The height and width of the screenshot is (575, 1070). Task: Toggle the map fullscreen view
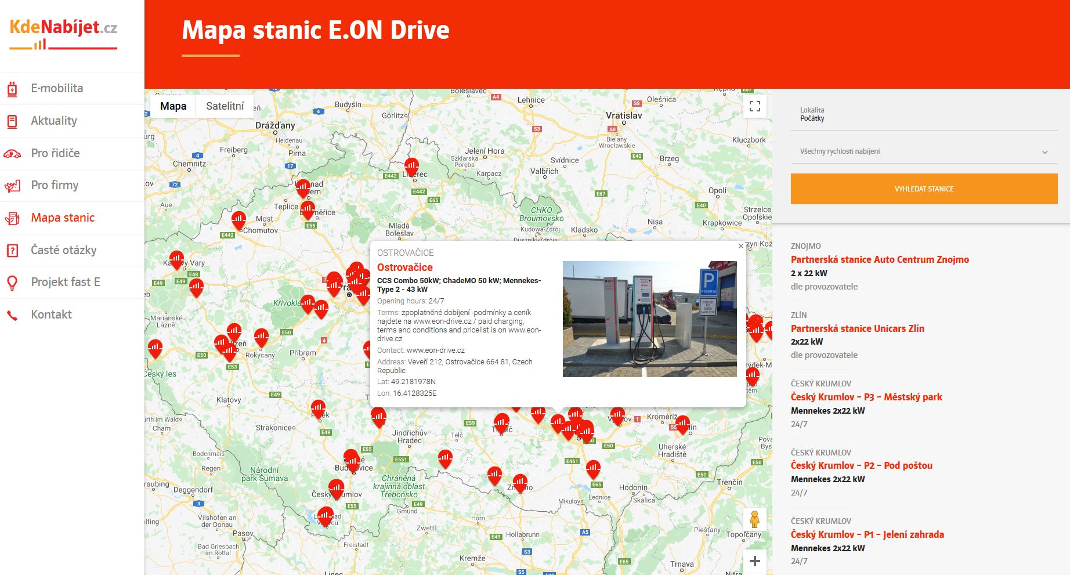click(x=755, y=106)
